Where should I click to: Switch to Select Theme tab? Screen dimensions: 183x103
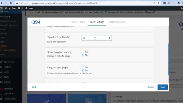click(78, 22)
